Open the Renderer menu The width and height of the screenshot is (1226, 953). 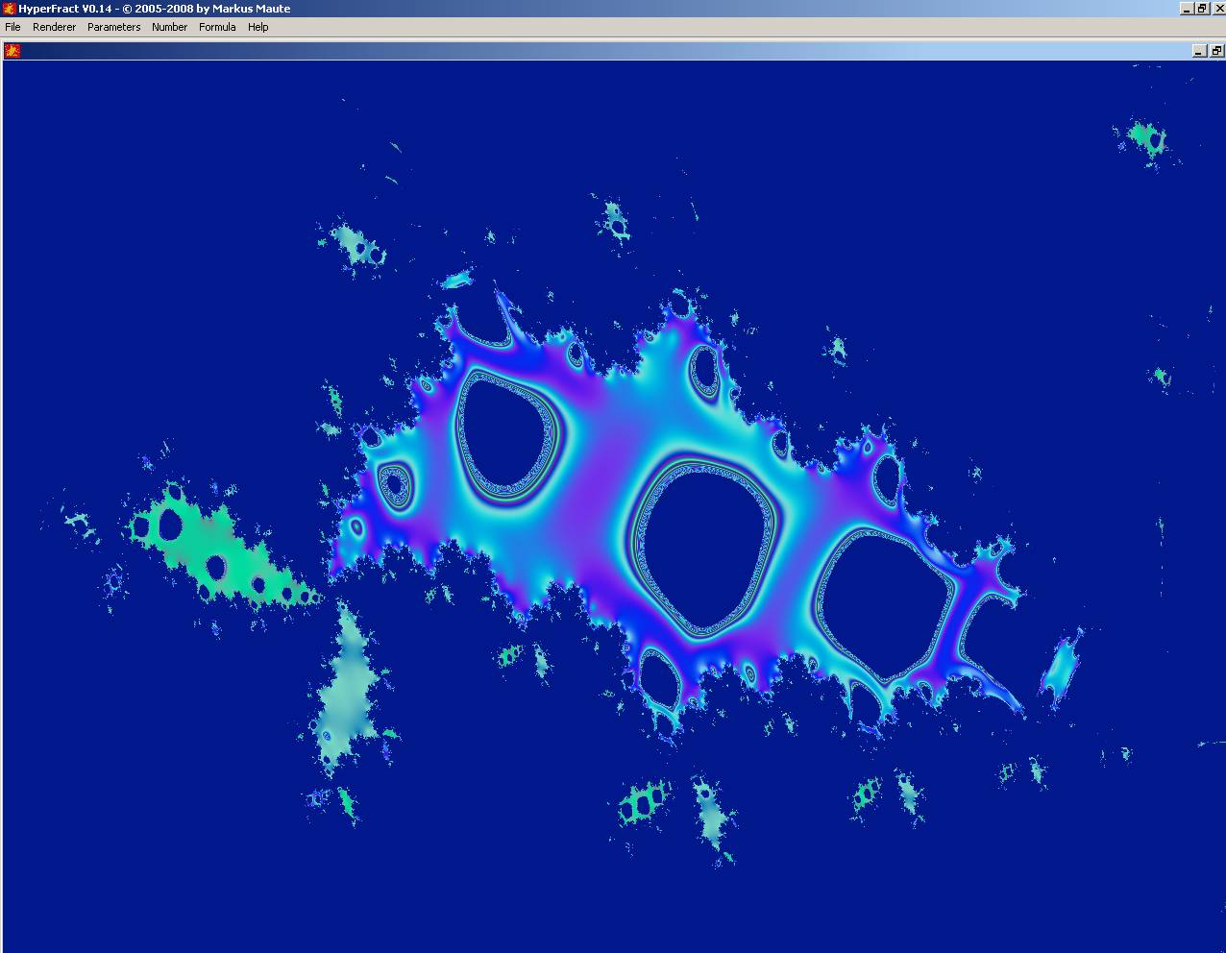coord(54,27)
